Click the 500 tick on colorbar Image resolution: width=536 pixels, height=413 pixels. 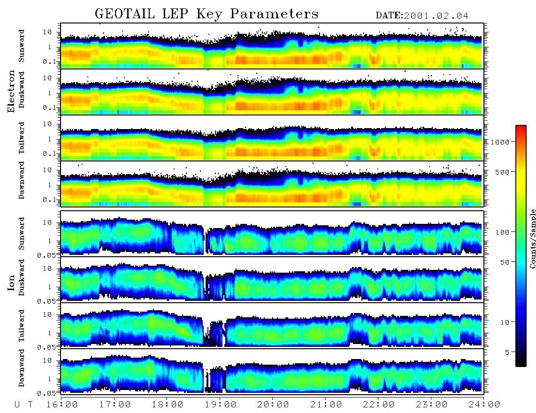click(503, 172)
